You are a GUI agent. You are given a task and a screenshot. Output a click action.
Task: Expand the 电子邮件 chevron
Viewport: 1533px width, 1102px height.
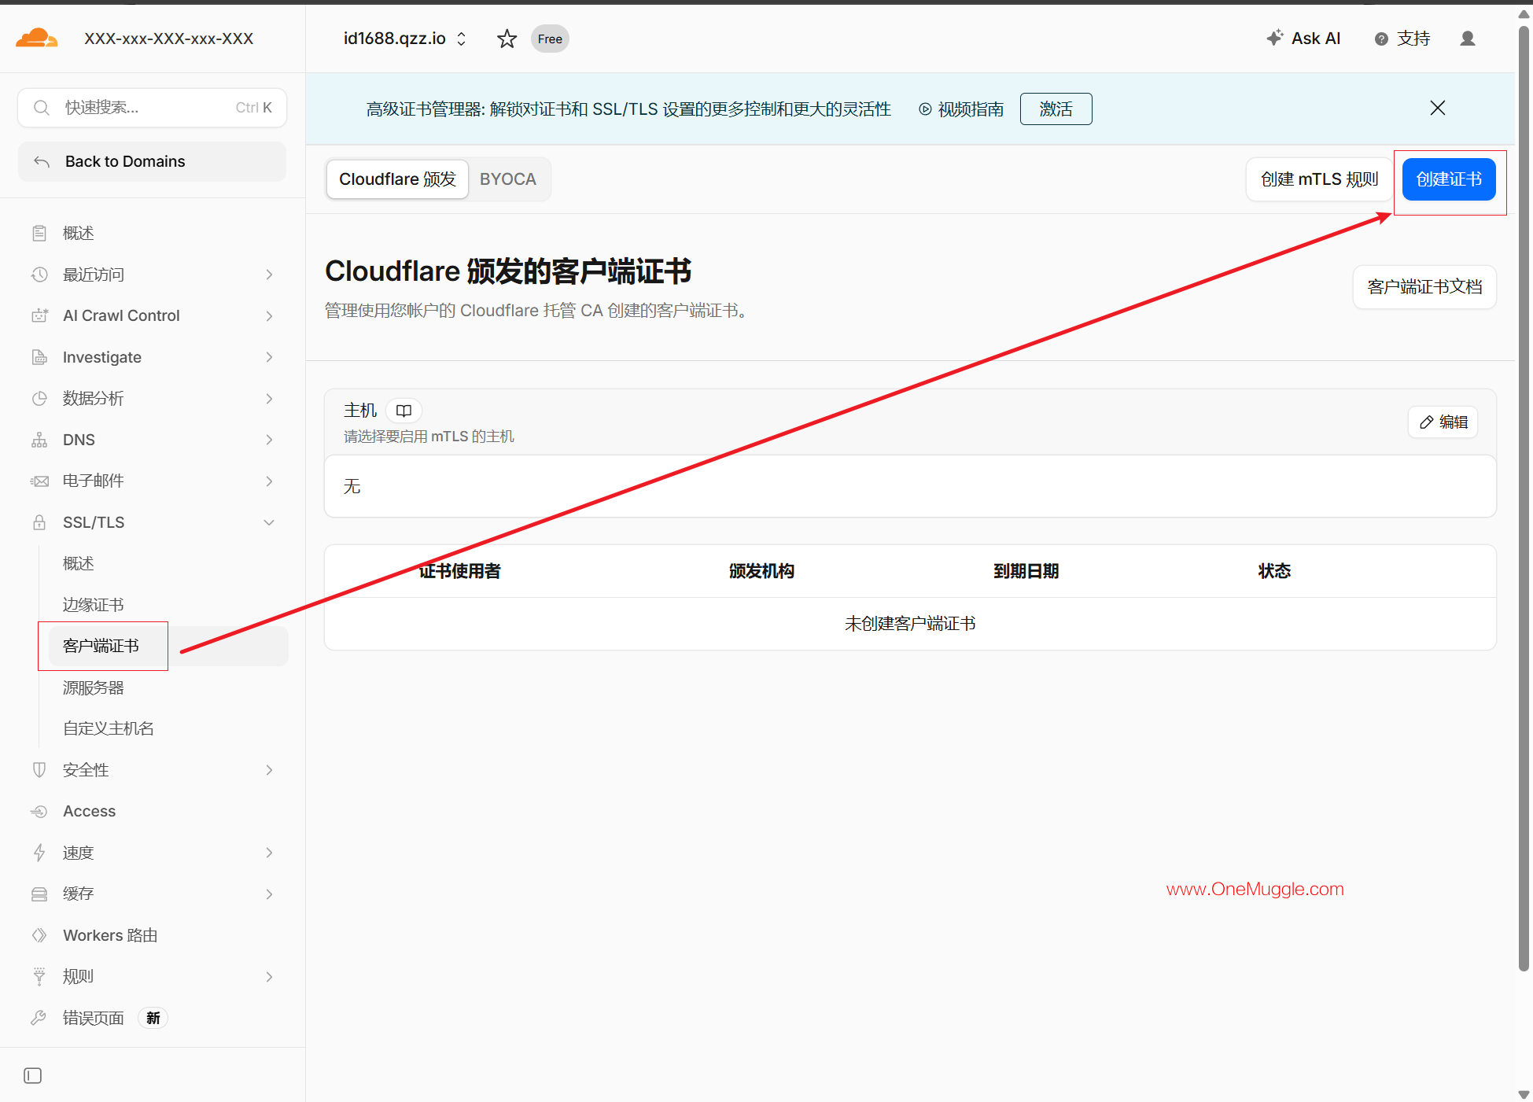click(x=269, y=481)
